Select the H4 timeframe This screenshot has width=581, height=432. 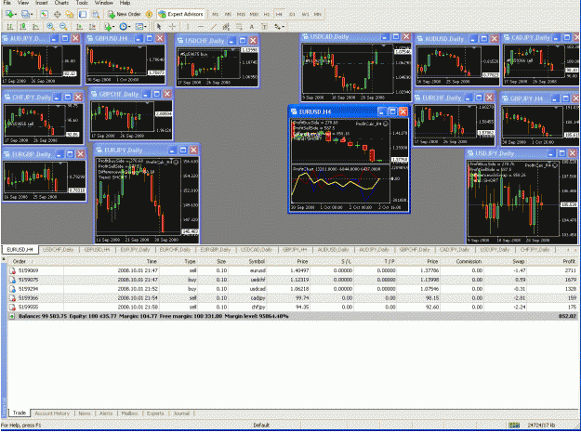(279, 15)
